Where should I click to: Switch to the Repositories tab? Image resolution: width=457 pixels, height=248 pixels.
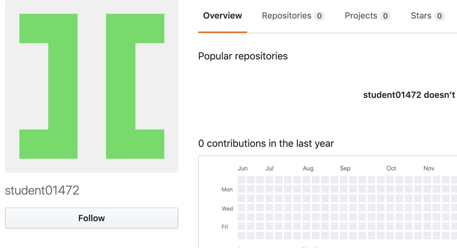(x=293, y=16)
